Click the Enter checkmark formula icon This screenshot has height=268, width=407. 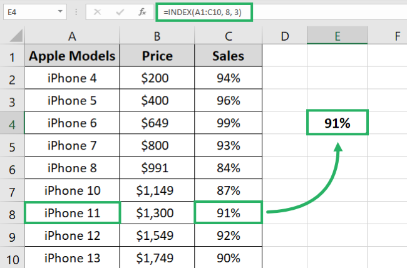[x=120, y=11]
